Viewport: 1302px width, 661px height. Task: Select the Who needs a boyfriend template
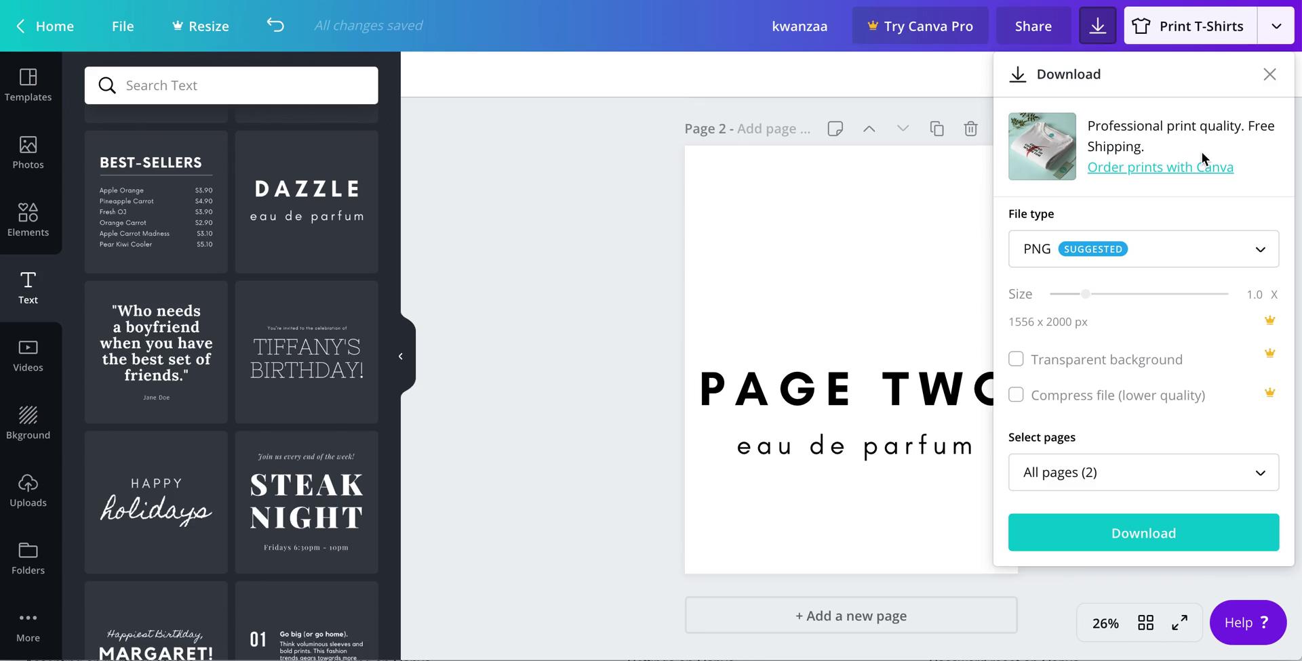(156, 352)
